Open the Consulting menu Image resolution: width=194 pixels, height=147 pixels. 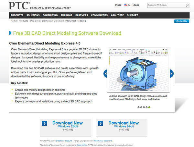pos(50,15)
